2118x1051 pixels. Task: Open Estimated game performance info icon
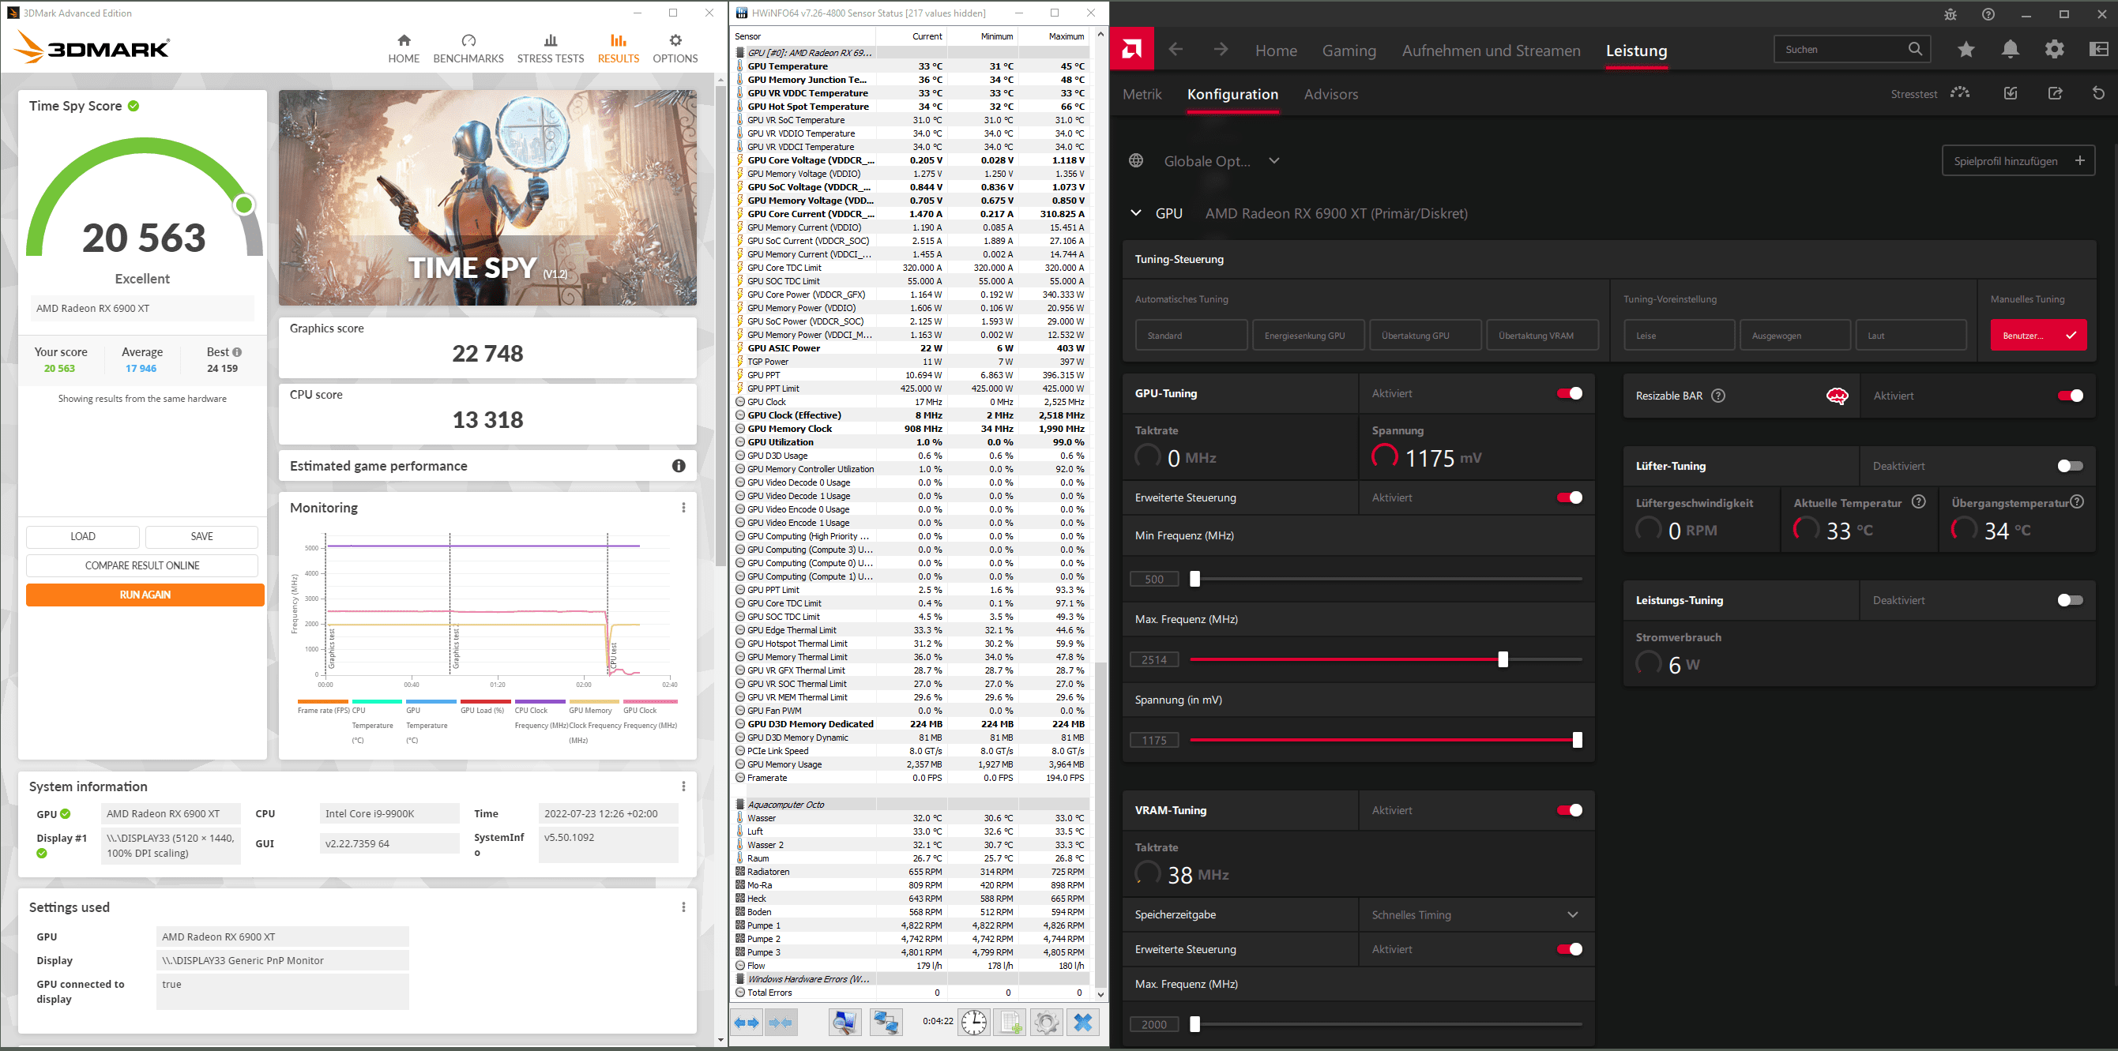click(x=679, y=466)
